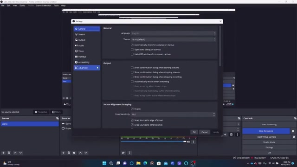The width and height of the screenshot is (297, 167).
Task: Open the Advanced settings section
Action: point(87,68)
